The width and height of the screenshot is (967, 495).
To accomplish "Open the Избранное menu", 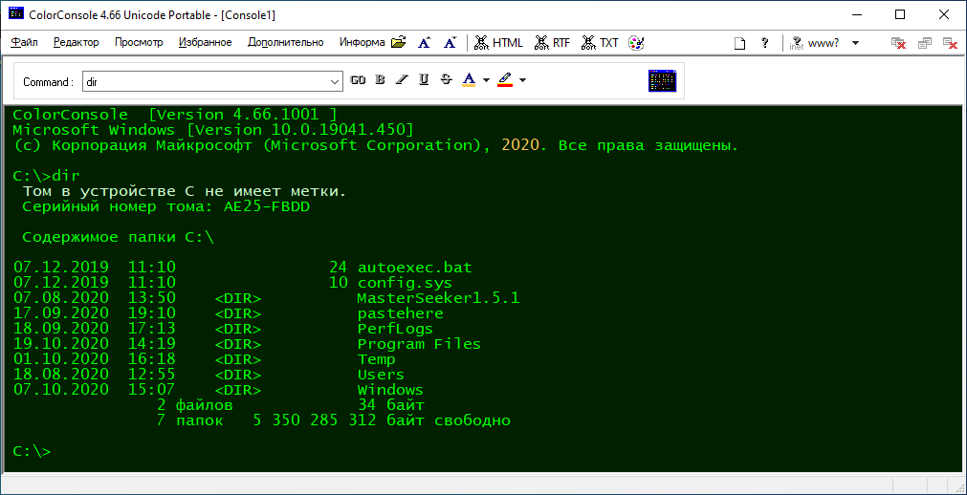I will point(205,43).
